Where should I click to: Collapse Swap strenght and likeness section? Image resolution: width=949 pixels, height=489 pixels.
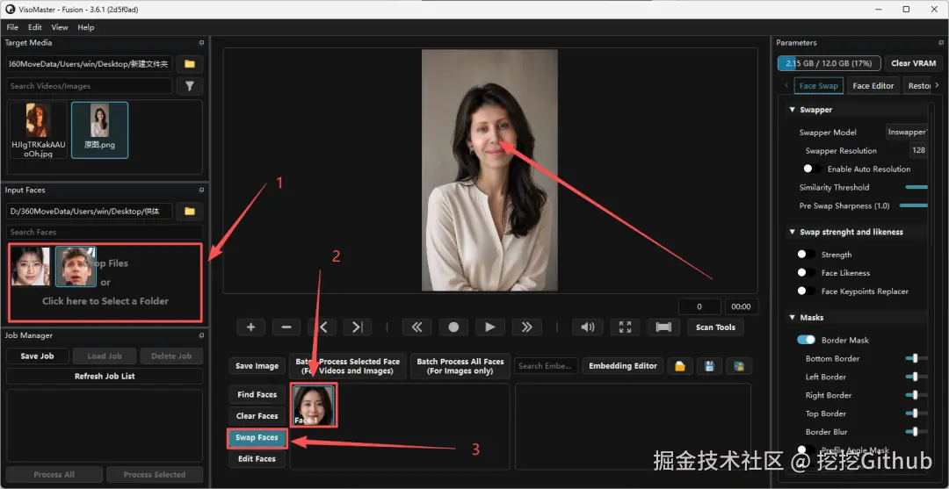(792, 232)
